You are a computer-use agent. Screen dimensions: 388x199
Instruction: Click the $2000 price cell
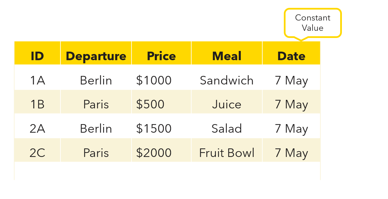coord(161,150)
